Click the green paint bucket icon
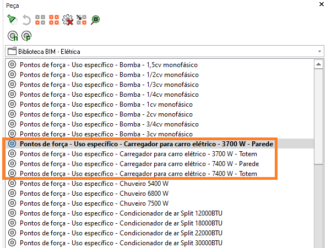 [12, 20]
